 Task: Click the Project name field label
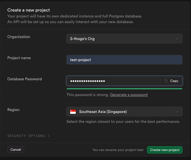(19, 58)
